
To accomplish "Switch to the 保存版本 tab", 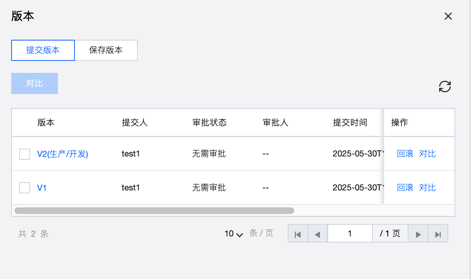I will (106, 51).
